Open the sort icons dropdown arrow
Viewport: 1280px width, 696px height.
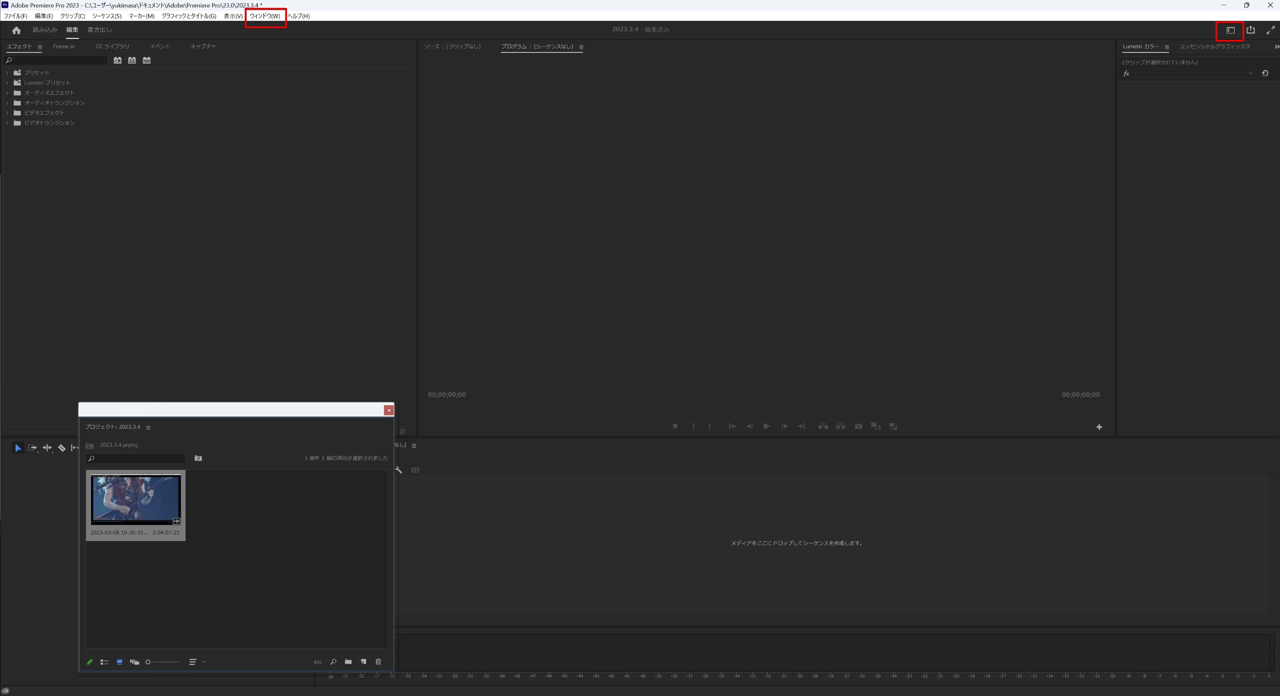[204, 662]
